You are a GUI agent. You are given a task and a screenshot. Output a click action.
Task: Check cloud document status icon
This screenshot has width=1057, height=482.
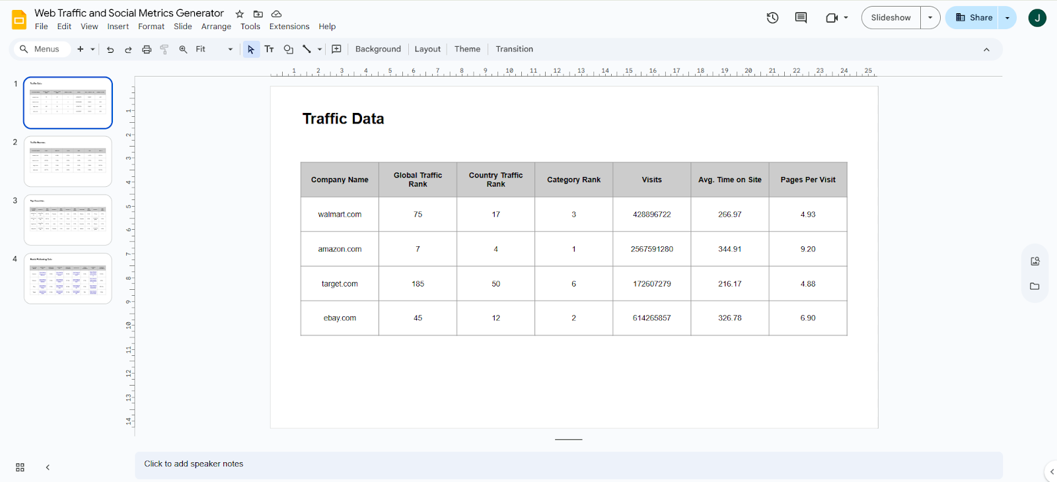pyautogui.click(x=277, y=14)
